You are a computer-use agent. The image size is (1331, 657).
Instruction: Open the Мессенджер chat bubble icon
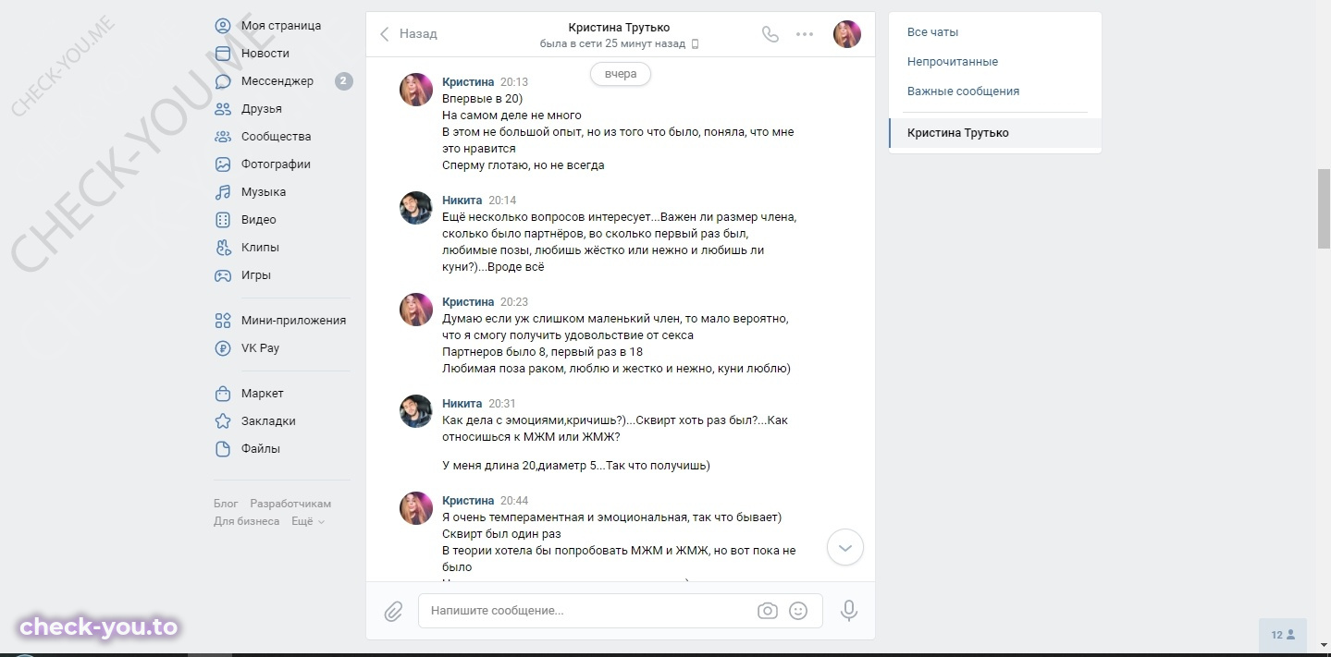(x=223, y=81)
